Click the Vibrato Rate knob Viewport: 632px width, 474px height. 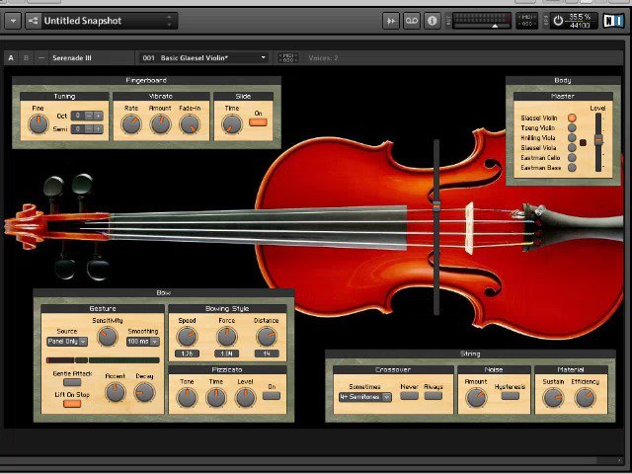click(131, 124)
